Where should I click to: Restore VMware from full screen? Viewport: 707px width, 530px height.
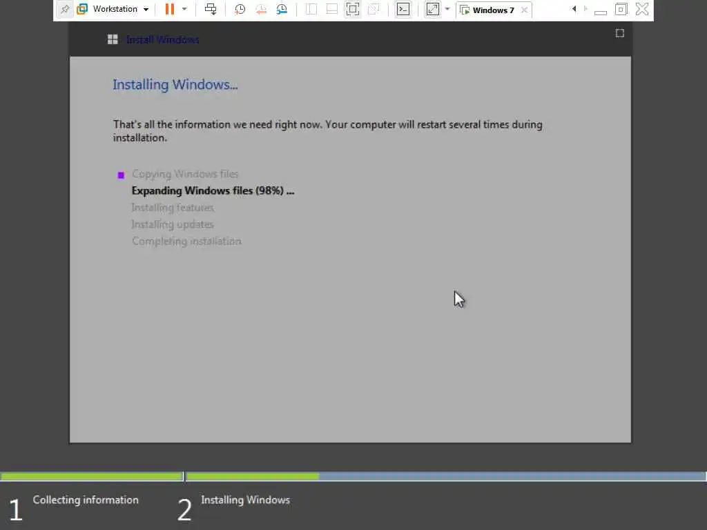tap(621, 9)
